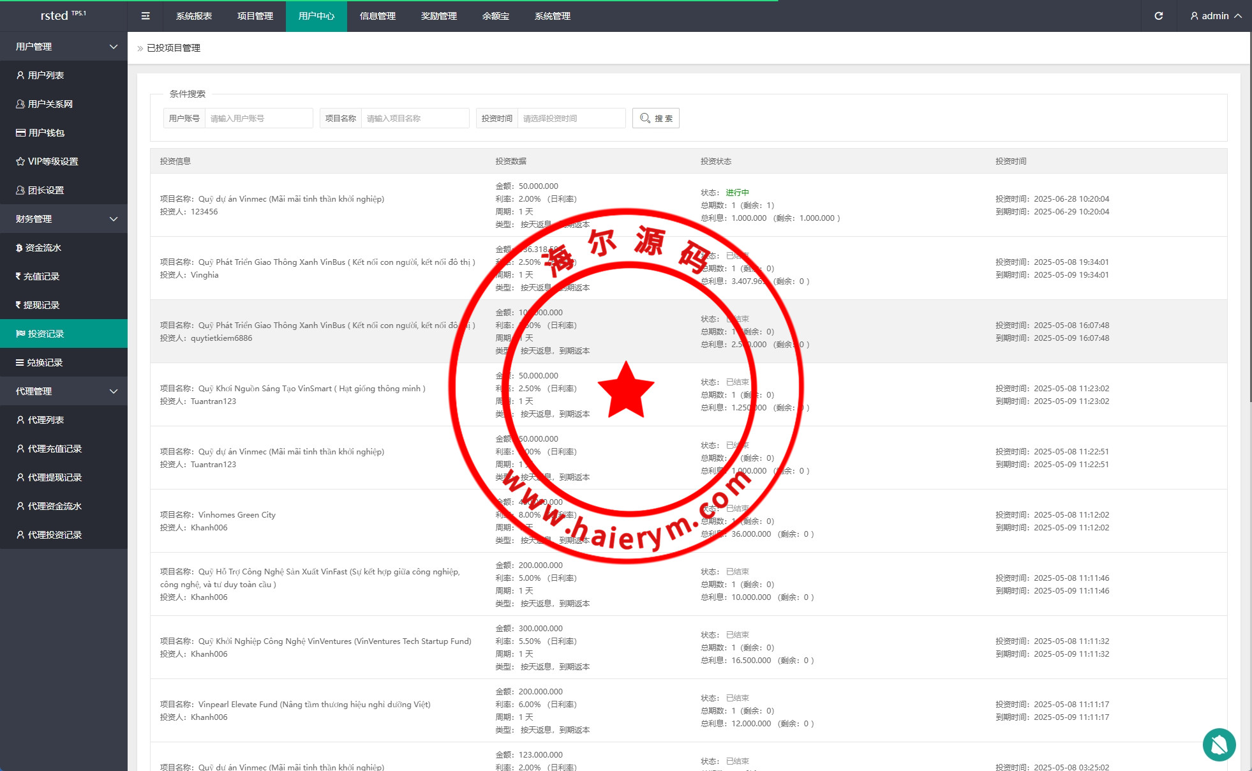Click 2025-06-28 10:20:04 investment time

(1071, 199)
